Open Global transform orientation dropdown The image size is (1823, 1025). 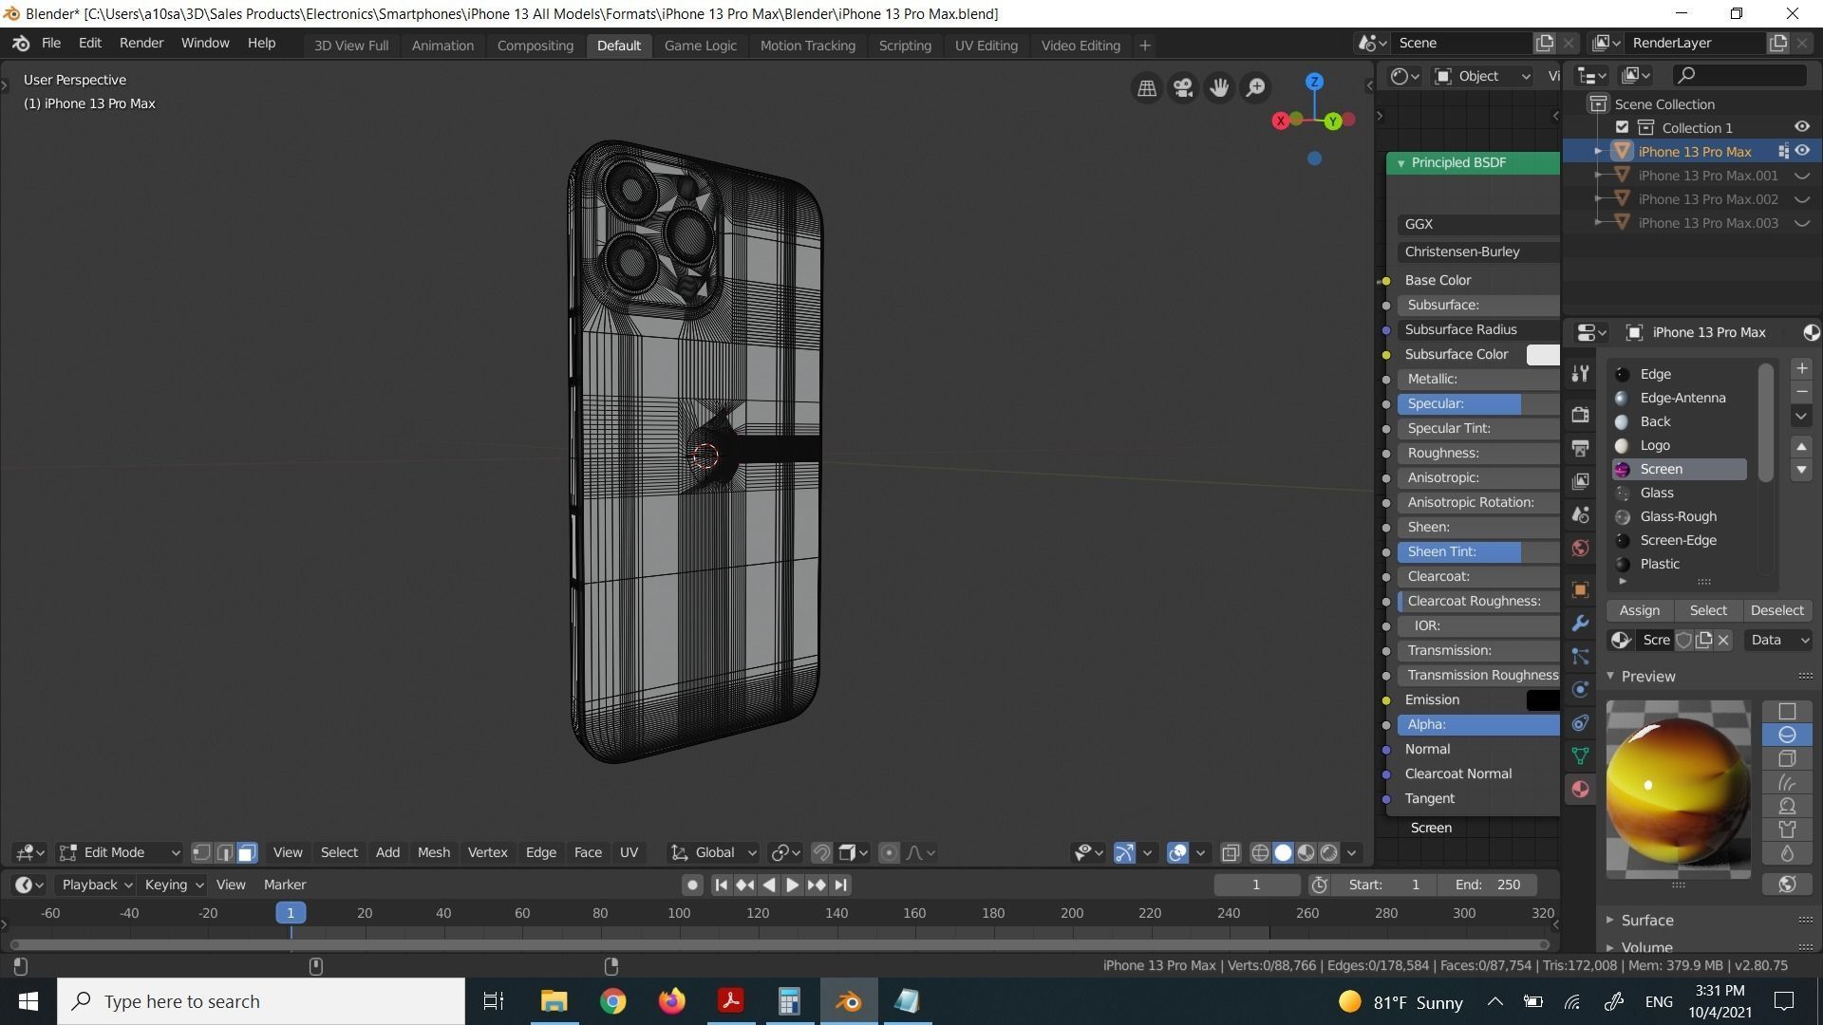[714, 853]
